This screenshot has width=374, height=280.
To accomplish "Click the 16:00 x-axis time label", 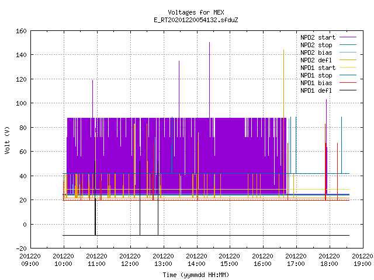I will (x=262, y=264).
